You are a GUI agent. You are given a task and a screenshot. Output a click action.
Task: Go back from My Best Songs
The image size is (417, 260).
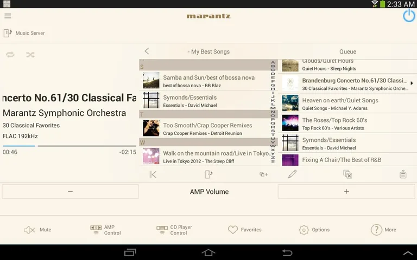tap(147, 51)
